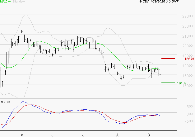Click the 20000 price axis label
The image size is (195, 137).
tap(188, 46)
